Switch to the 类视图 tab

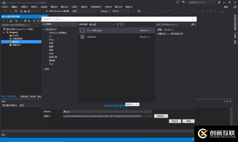(x=33, y=97)
